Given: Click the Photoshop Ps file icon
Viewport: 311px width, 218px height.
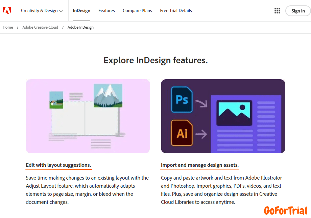Looking at the screenshot, I should point(182,99).
